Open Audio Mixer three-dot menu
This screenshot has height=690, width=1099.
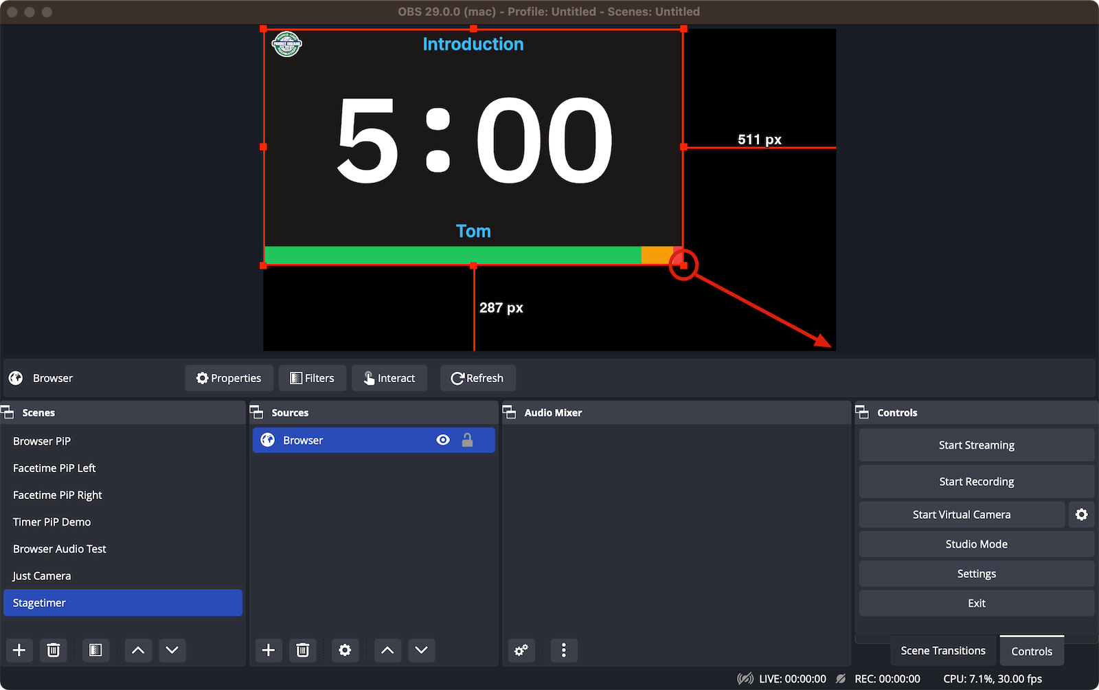pyautogui.click(x=563, y=650)
